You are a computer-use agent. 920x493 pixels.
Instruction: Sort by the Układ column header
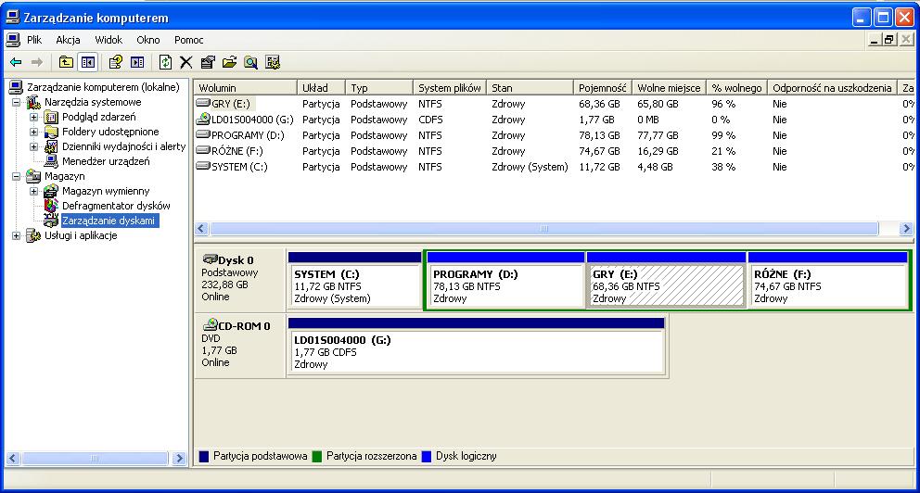(x=322, y=87)
